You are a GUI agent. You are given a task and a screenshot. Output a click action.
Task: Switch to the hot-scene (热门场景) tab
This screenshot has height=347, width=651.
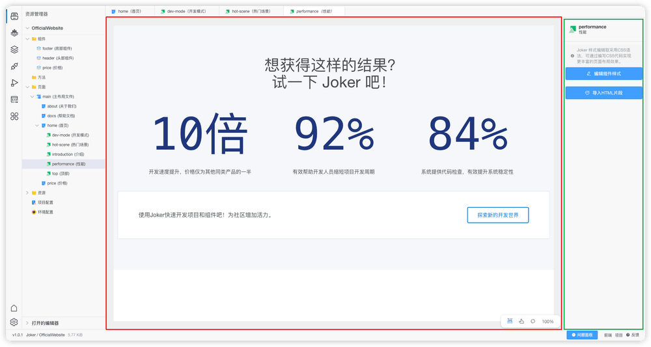tap(251, 11)
